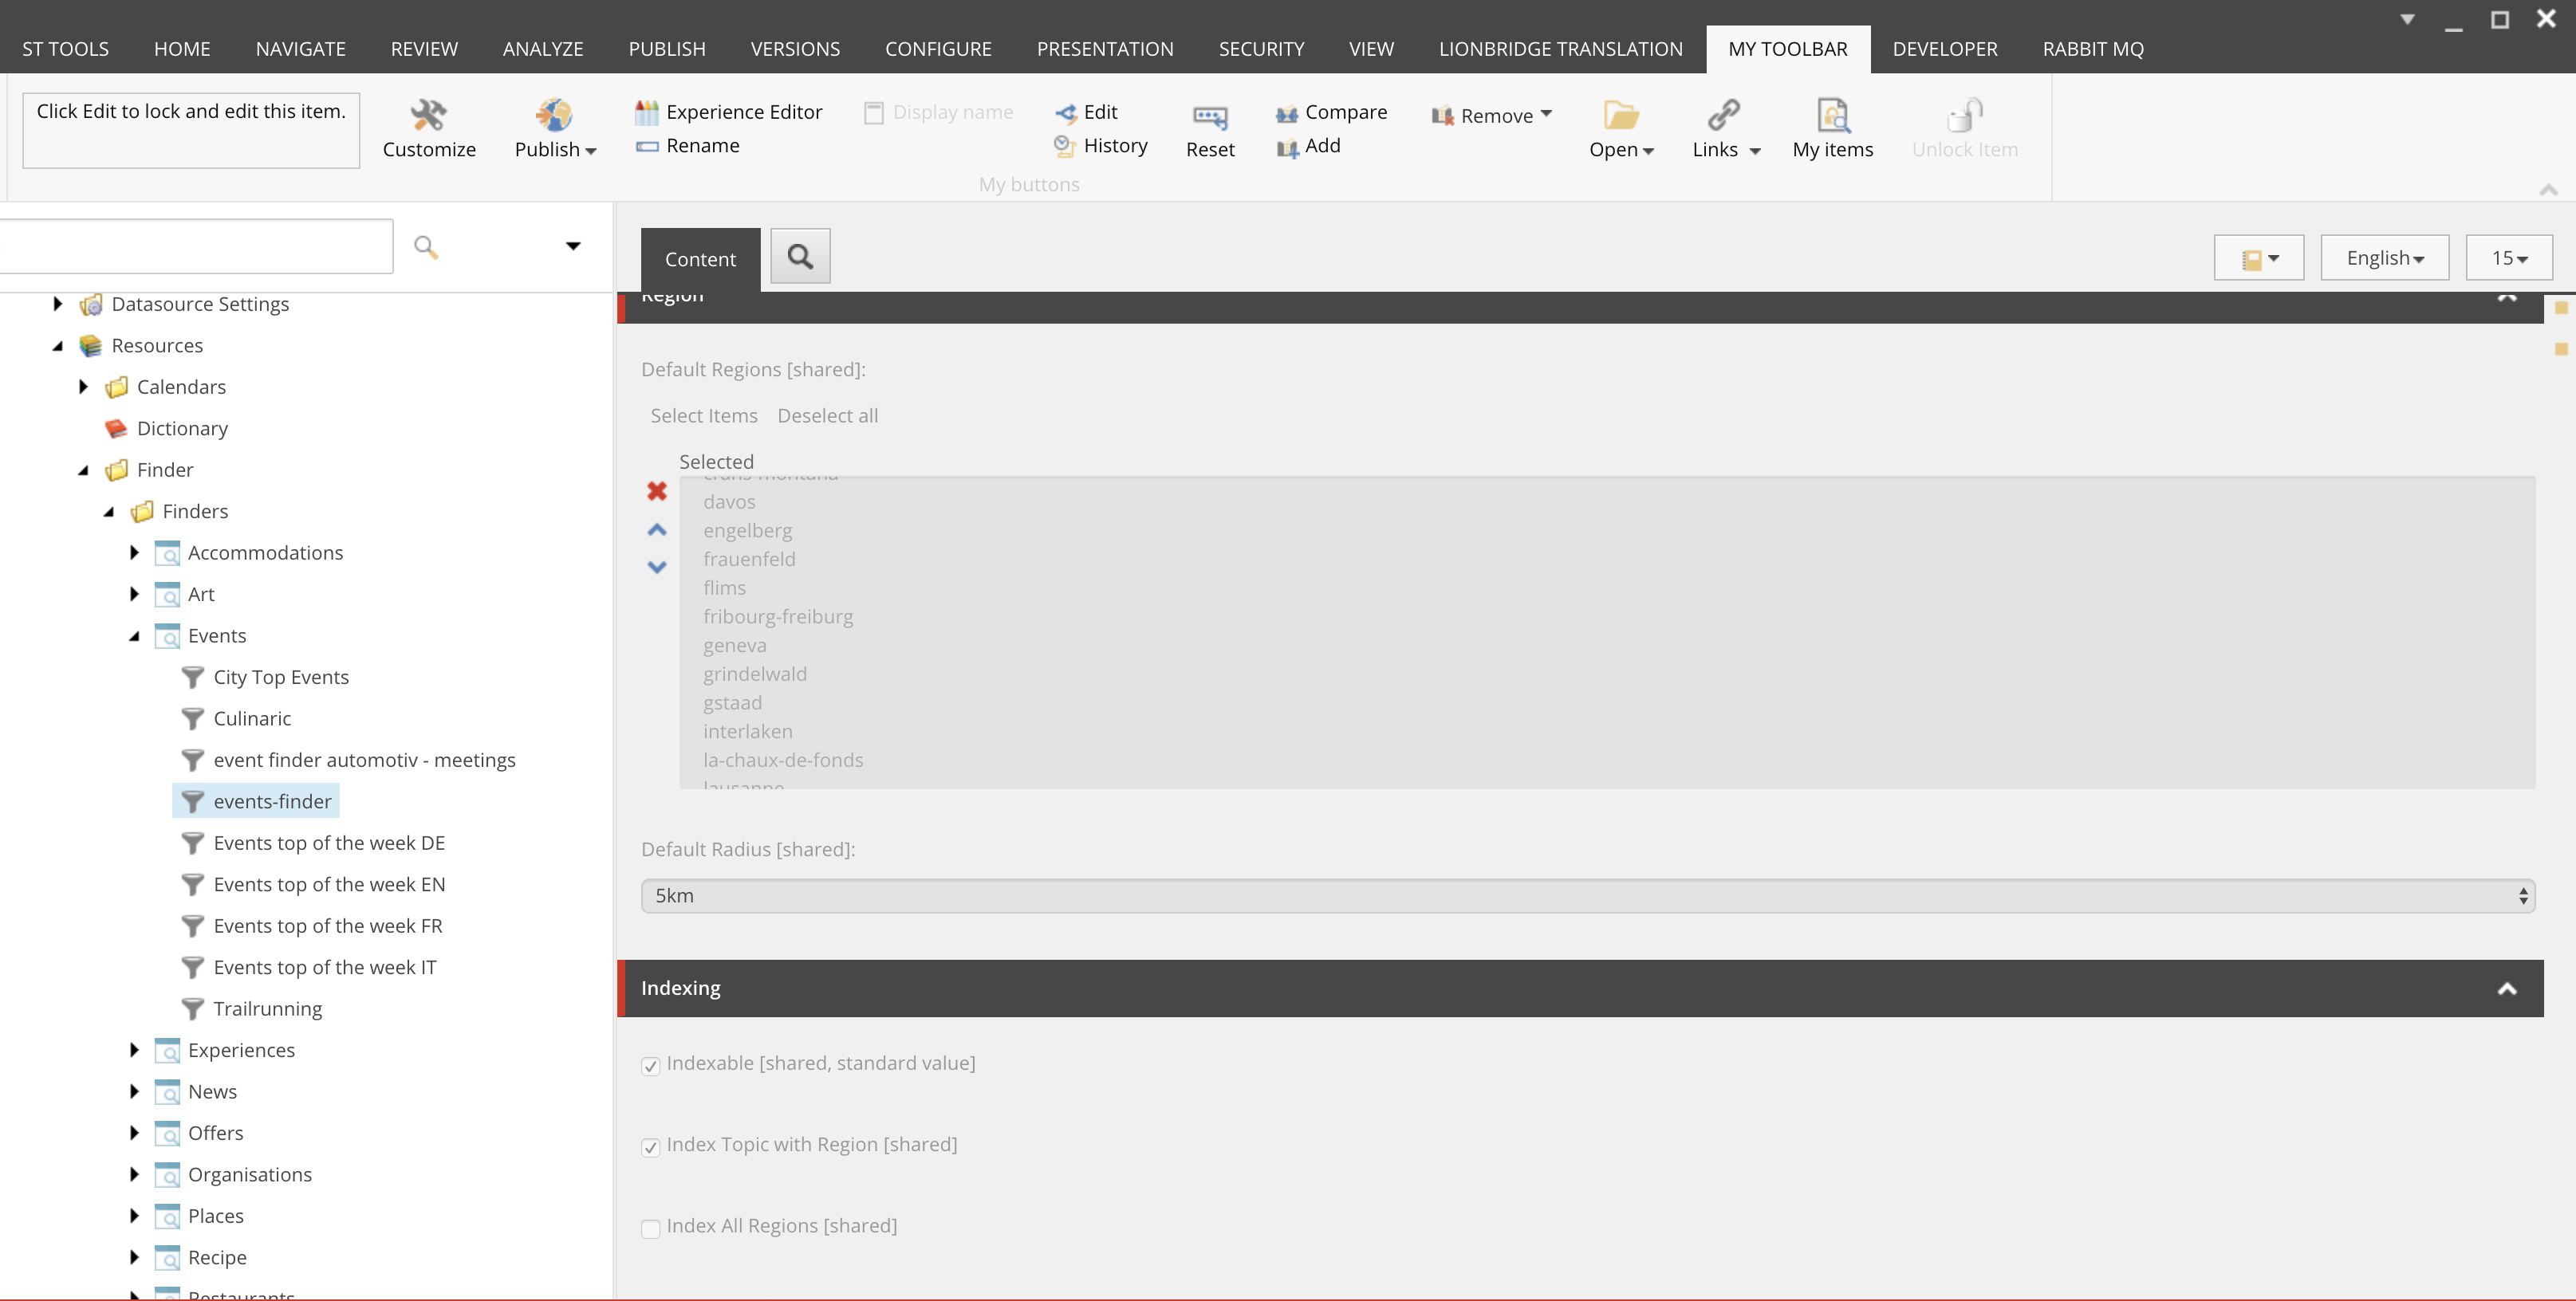Collapse the Indexing section

coord(2506,989)
